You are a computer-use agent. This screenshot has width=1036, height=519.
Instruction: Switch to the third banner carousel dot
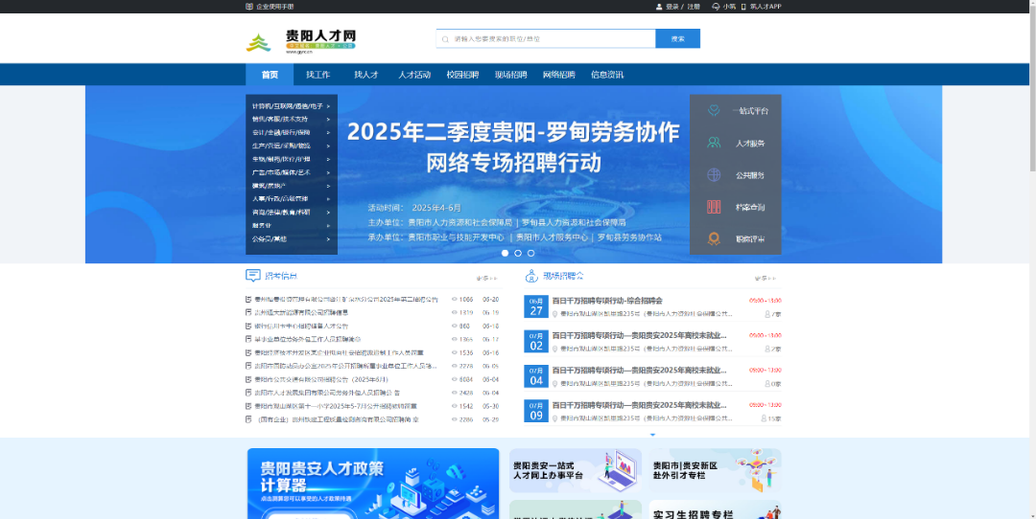[531, 253]
